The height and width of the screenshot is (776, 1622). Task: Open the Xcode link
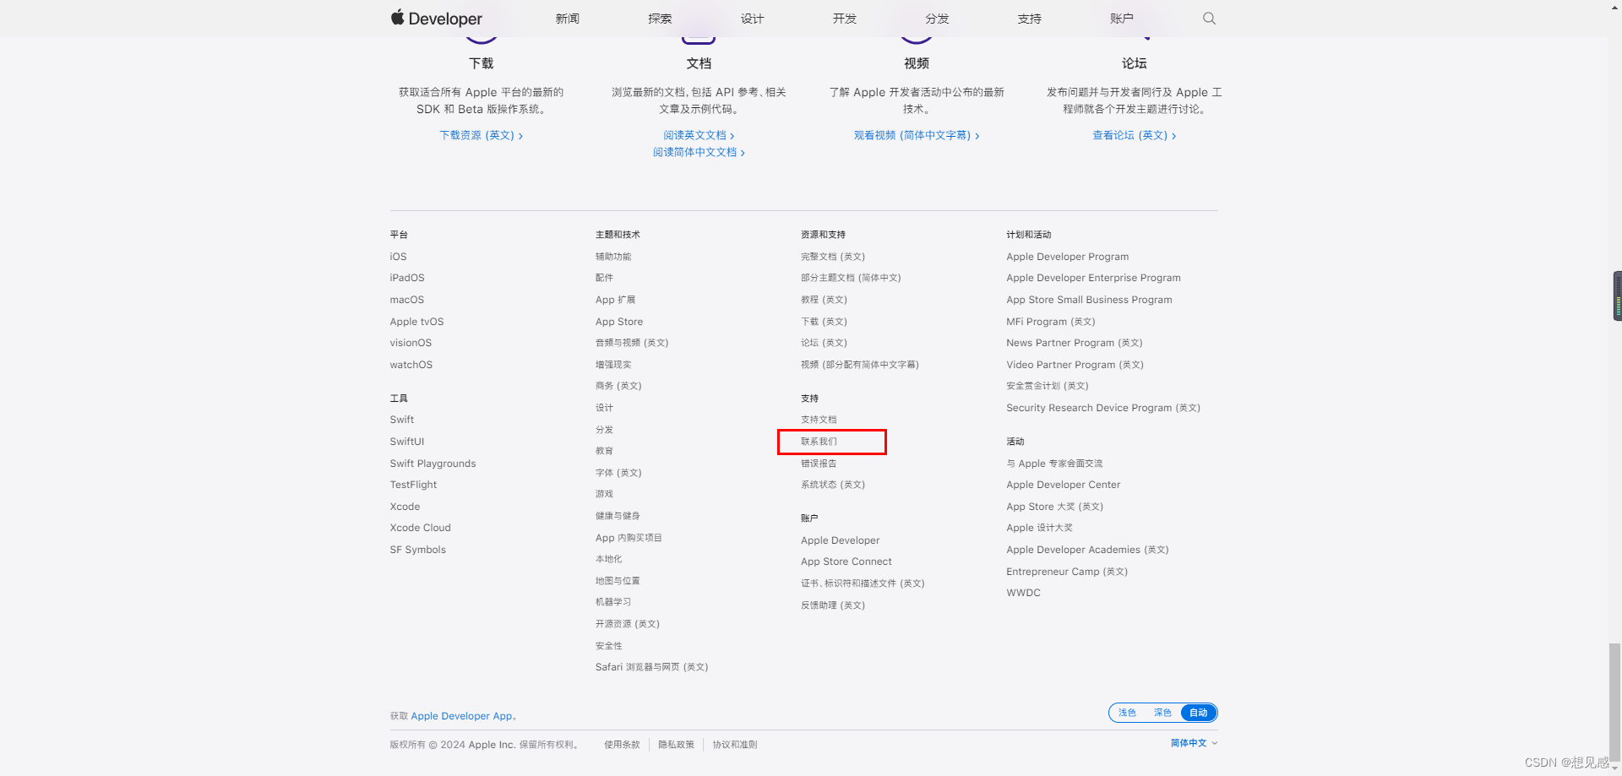pos(405,507)
